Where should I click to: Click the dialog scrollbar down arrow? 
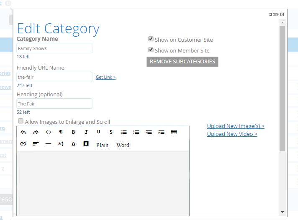(x=283, y=212)
